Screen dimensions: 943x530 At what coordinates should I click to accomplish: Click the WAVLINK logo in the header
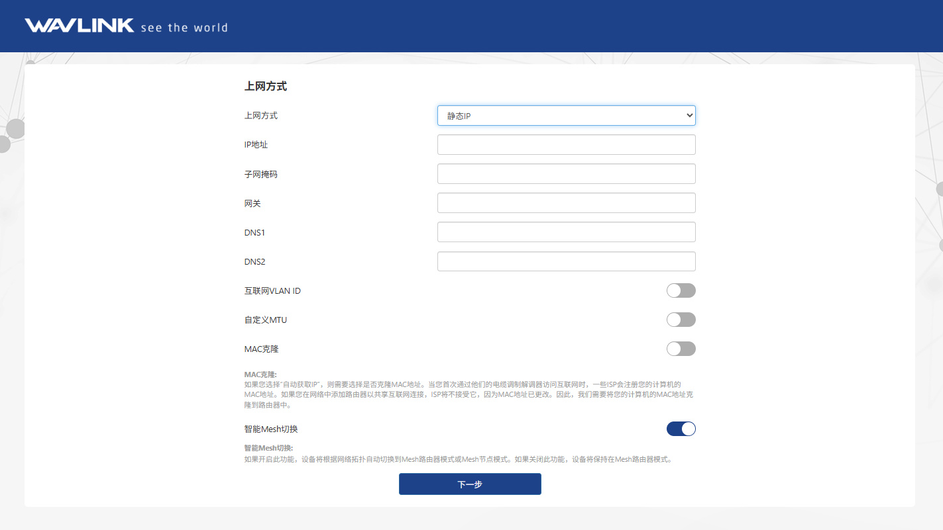79,26
